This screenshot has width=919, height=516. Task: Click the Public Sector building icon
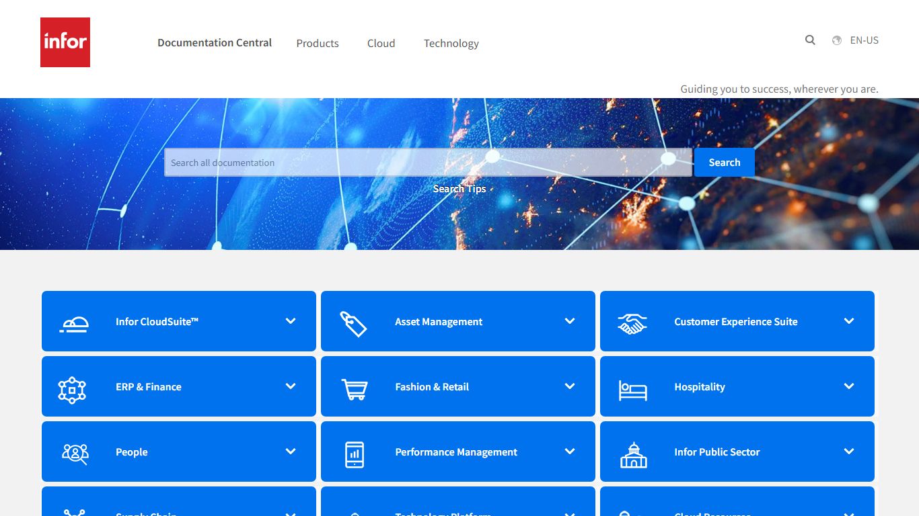pos(633,455)
